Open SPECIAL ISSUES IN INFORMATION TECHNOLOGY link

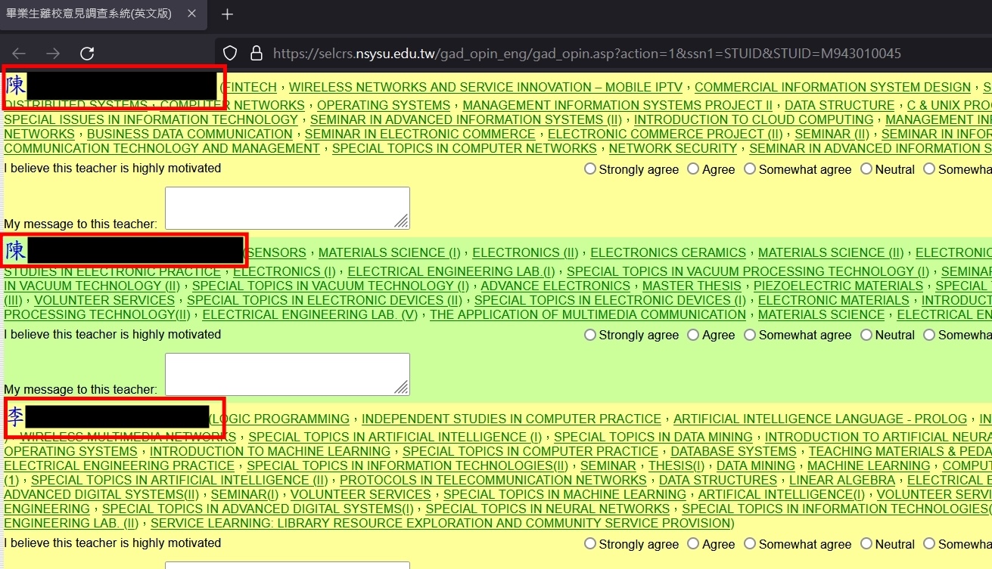click(151, 119)
